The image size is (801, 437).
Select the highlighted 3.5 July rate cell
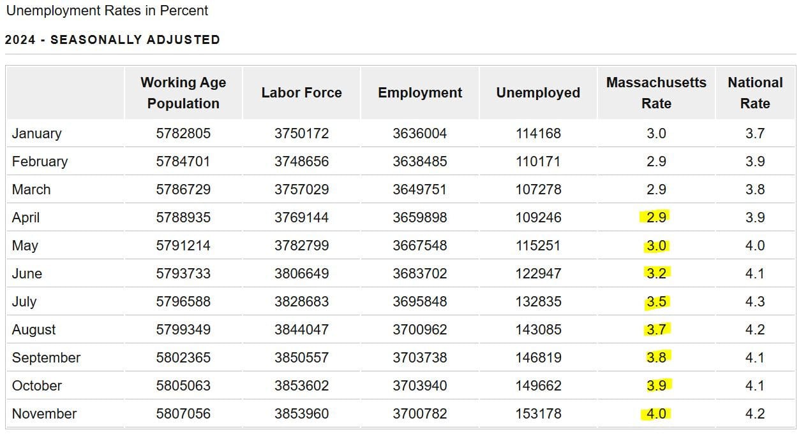point(656,302)
